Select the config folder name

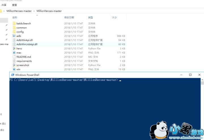point(20,32)
